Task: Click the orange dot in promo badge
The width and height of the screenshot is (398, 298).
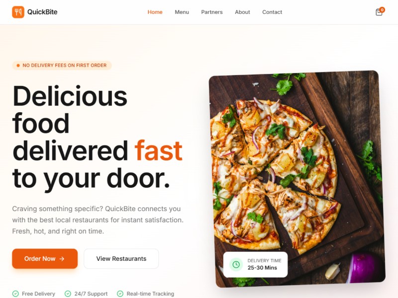Action: click(x=18, y=66)
